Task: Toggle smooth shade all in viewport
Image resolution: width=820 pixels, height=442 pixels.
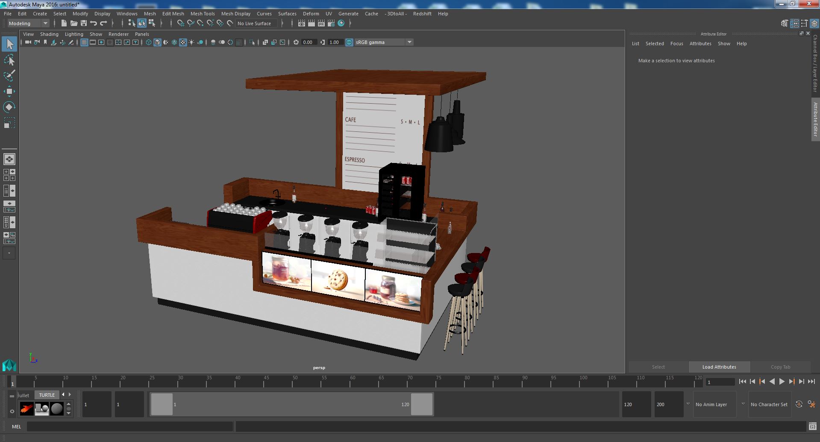Action: [x=157, y=42]
